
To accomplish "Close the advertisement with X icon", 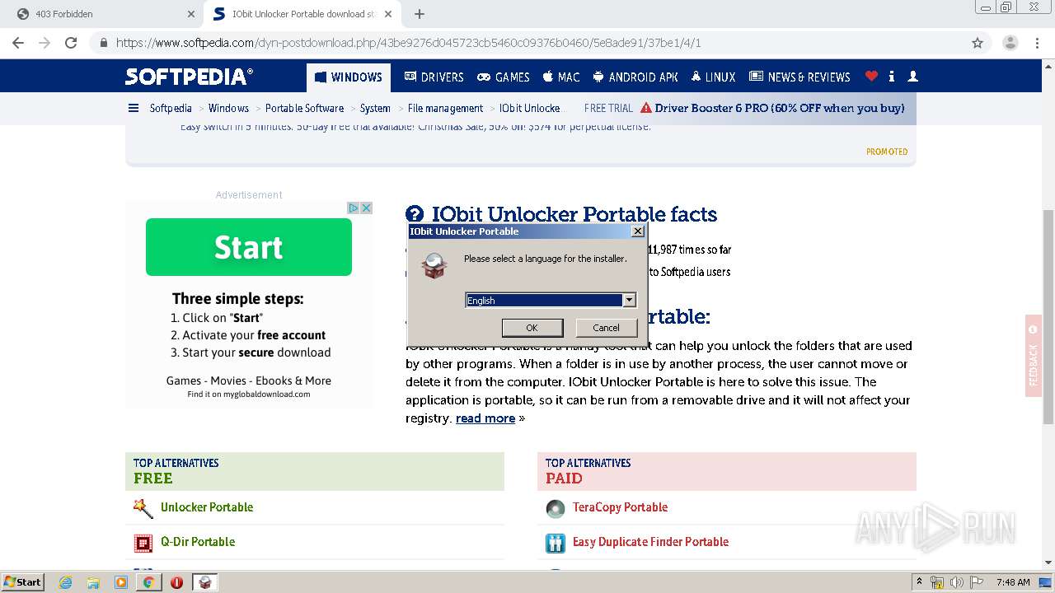I will coord(366,208).
